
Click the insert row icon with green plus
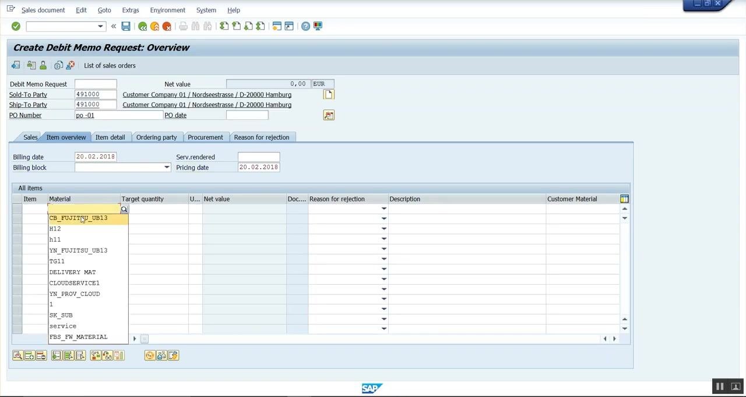(x=29, y=356)
